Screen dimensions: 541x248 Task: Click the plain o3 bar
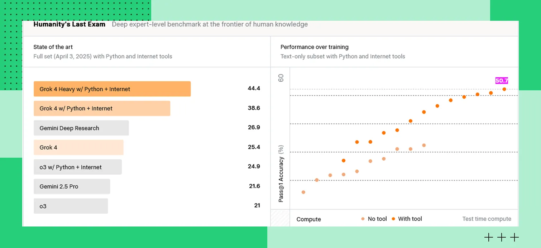[x=71, y=206]
